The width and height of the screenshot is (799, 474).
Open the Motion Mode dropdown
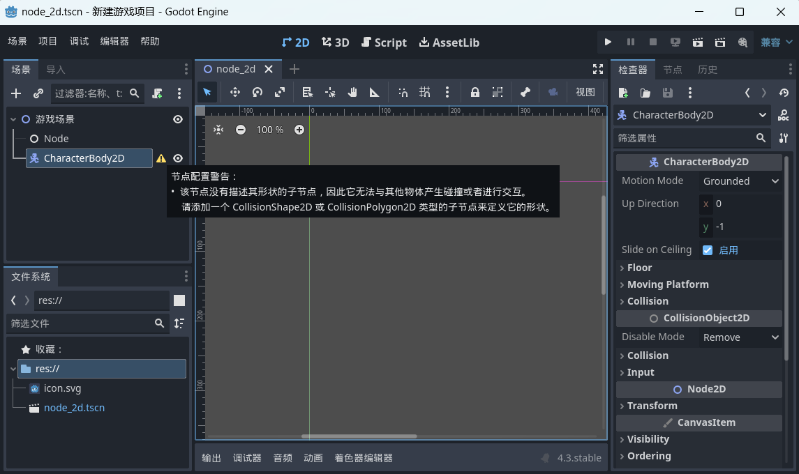click(x=740, y=181)
